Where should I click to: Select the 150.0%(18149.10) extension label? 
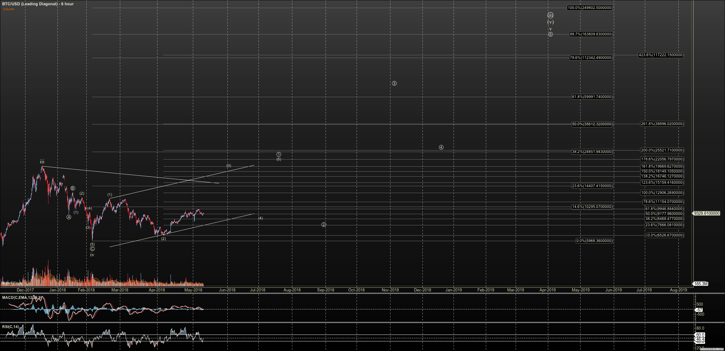pos(662,171)
